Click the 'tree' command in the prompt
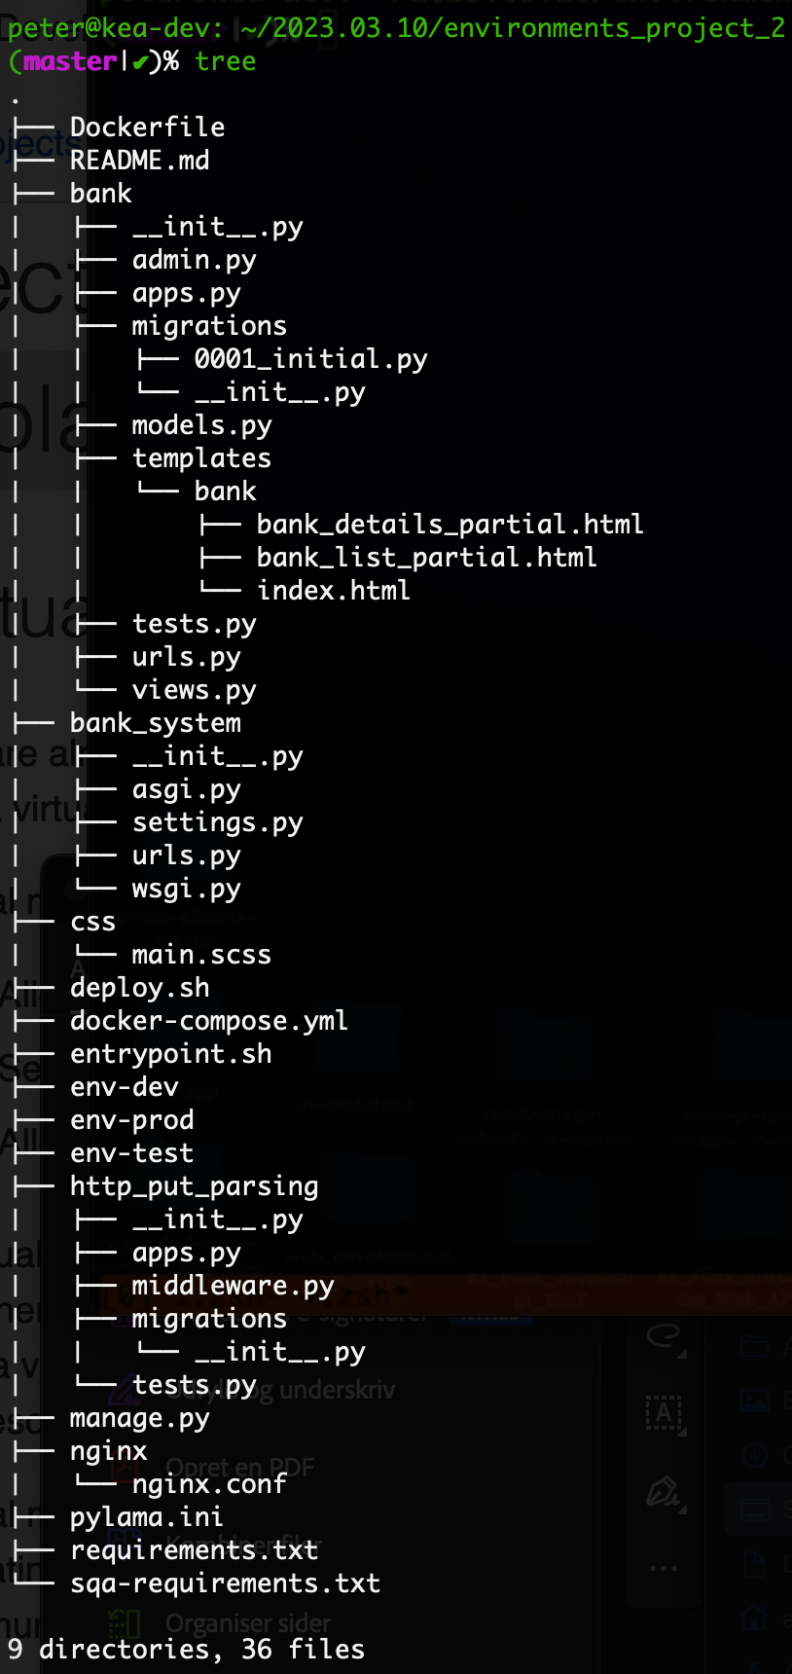792x1674 pixels. 226,61
